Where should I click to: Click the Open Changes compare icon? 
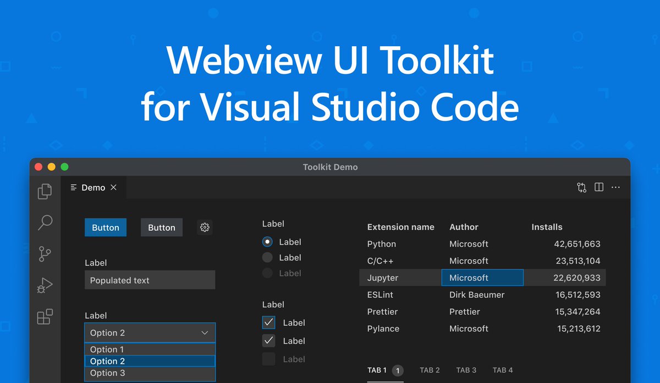(x=581, y=187)
